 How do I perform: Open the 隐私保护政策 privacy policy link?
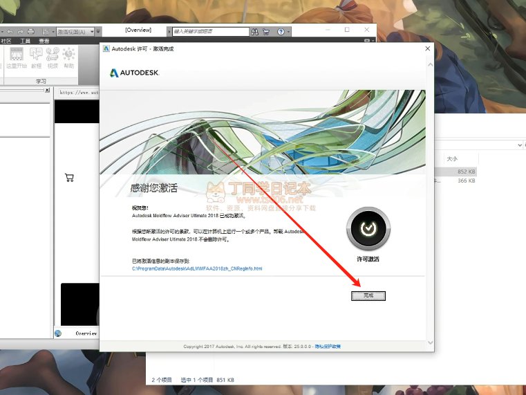pyautogui.click(x=328, y=347)
